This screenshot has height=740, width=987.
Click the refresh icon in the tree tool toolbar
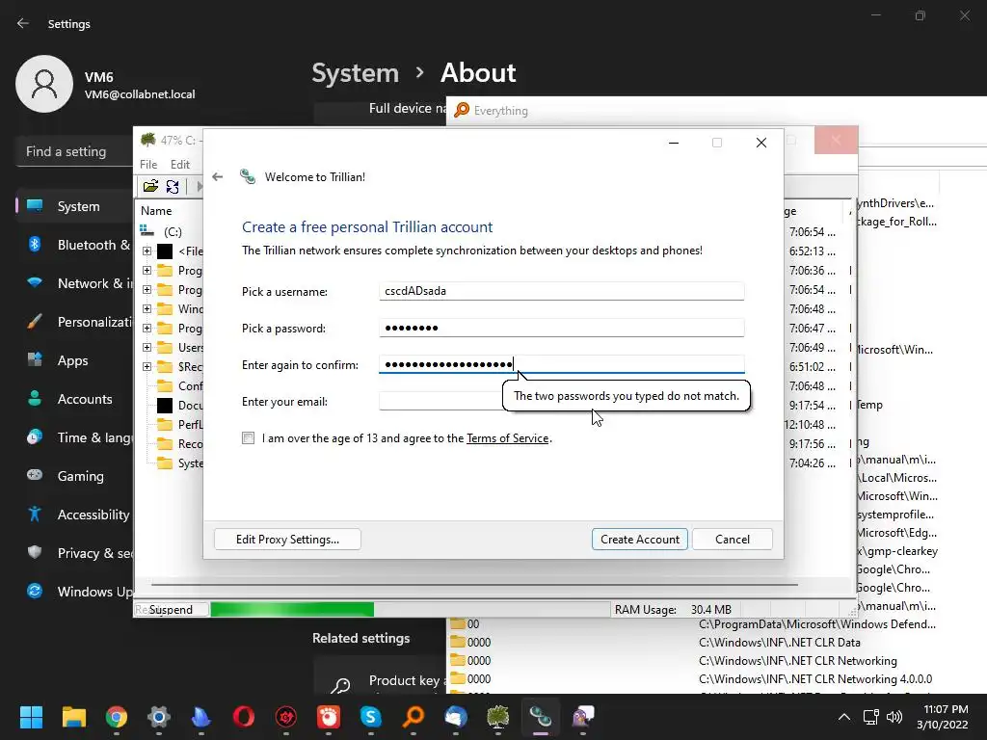173,186
